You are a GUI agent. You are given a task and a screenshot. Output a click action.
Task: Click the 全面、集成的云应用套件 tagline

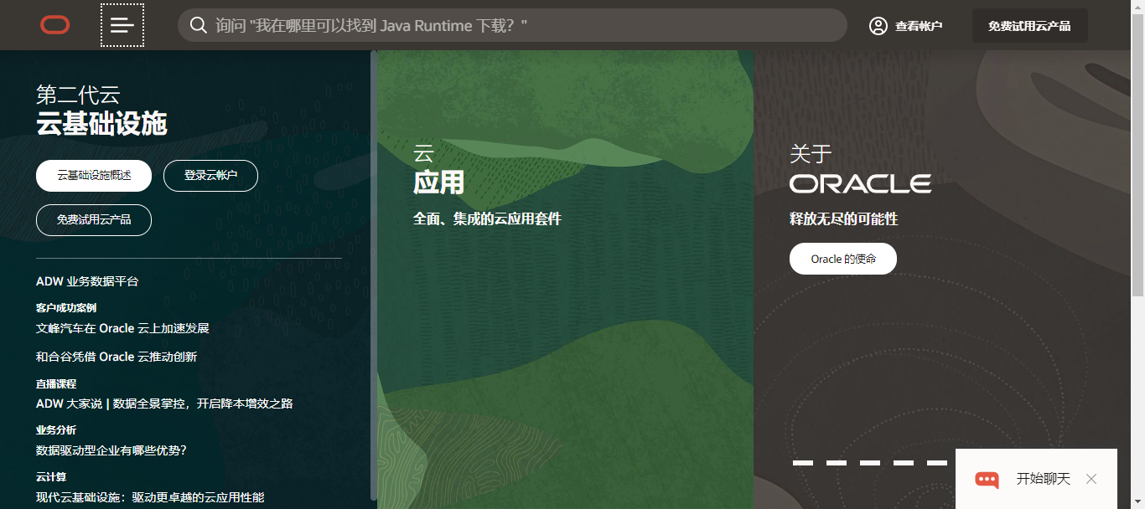point(487,219)
